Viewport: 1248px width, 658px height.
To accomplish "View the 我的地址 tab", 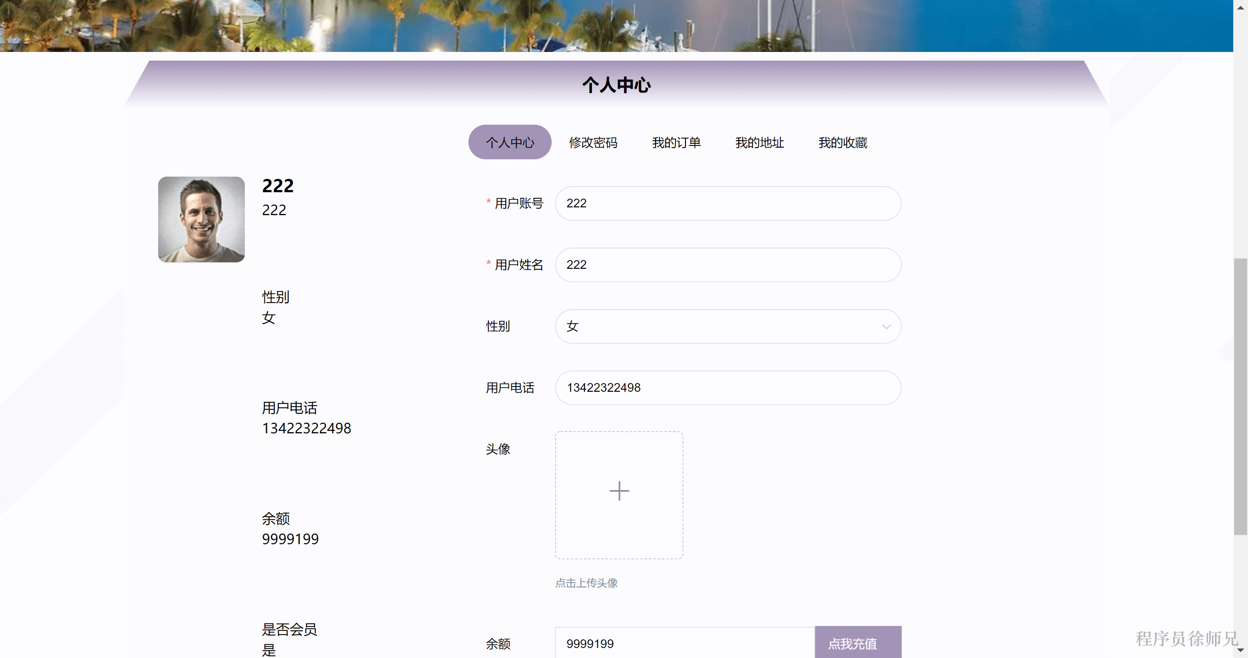I will pyautogui.click(x=759, y=142).
